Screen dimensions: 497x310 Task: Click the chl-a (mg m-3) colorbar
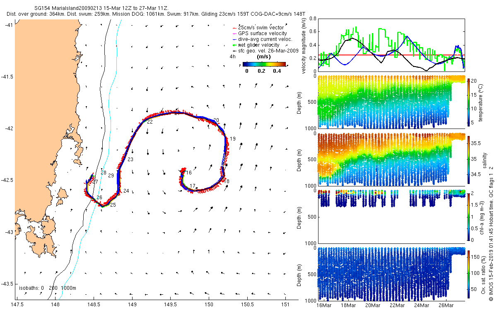point(469,216)
